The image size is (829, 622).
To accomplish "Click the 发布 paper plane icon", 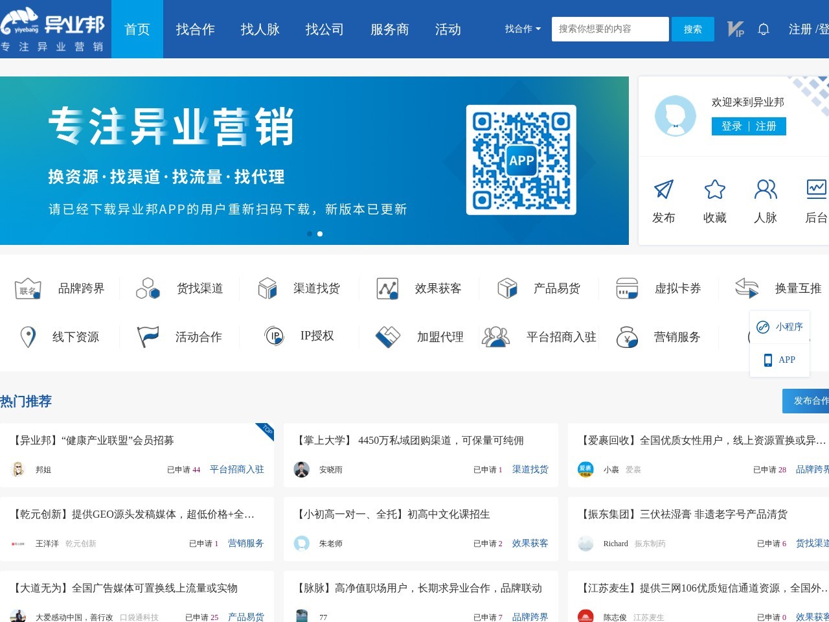I will coord(664,189).
